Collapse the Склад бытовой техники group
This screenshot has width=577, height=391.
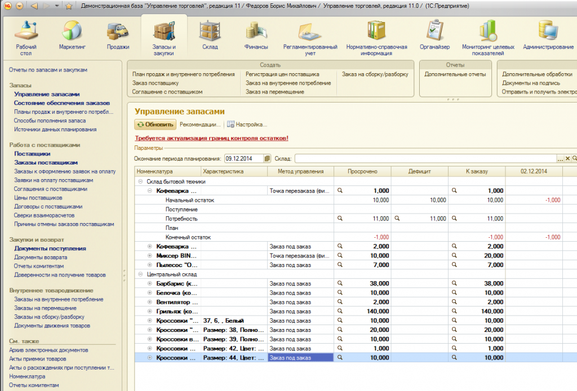(140, 181)
